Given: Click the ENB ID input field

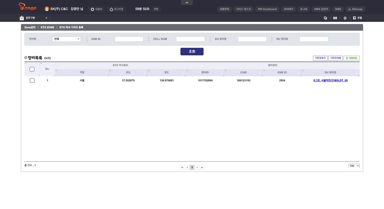Looking at the screenshot, I should point(129,39).
